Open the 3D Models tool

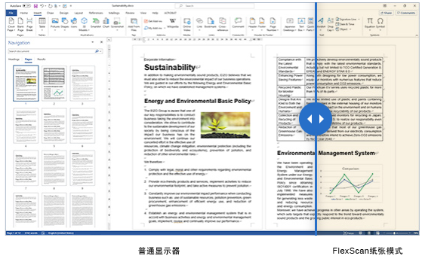point(84,24)
